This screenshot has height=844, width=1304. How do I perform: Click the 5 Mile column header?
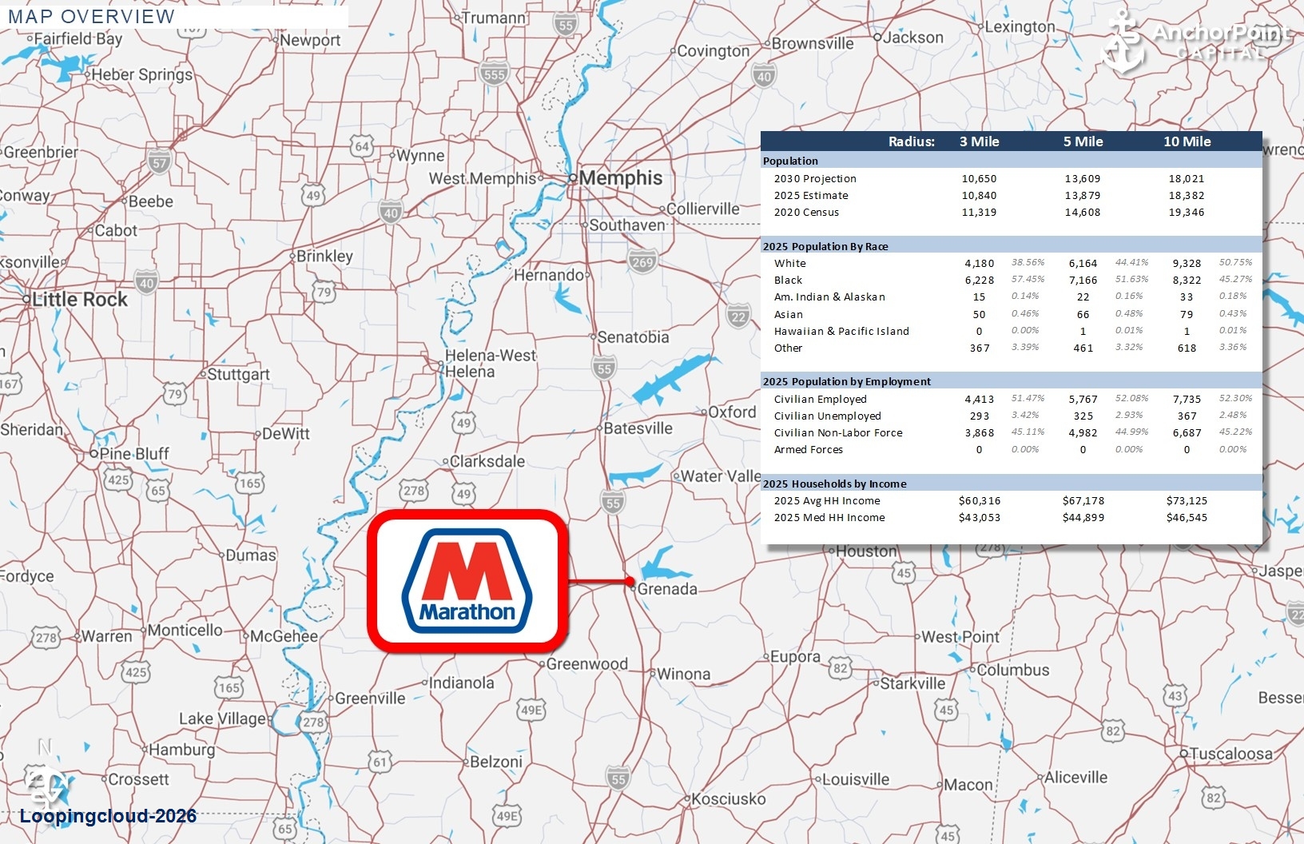1083,141
